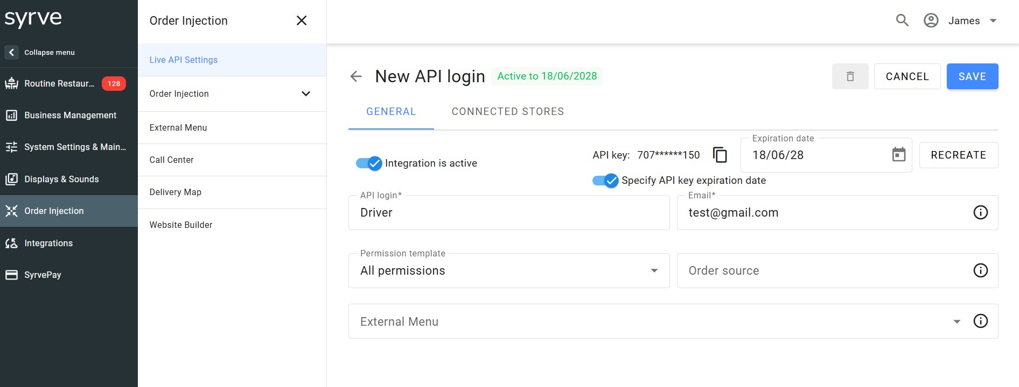Open Business Management in the sidebar

(x=69, y=115)
